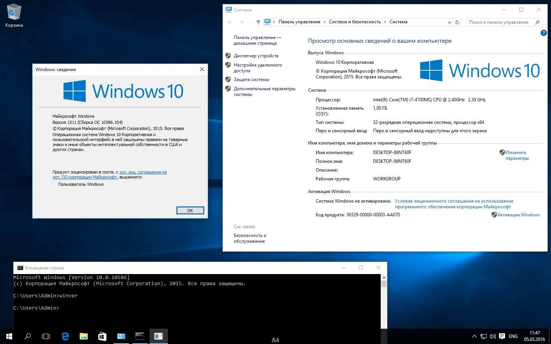Open taskbar search magnifier
The height and width of the screenshot is (344, 551).
(x=28, y=336)
